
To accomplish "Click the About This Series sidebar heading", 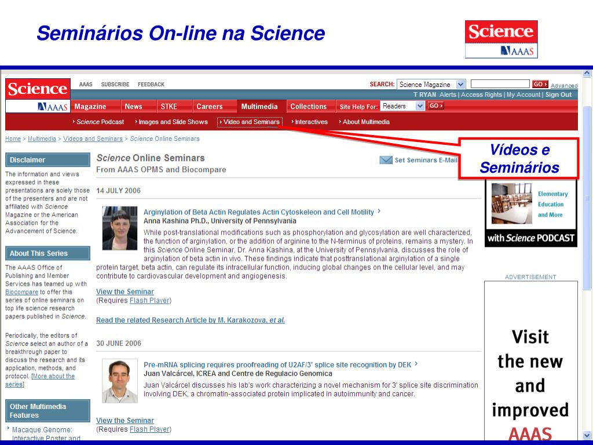I will [47, 253].
